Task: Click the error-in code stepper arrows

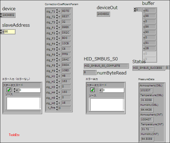Action: (x=14, y=90)
